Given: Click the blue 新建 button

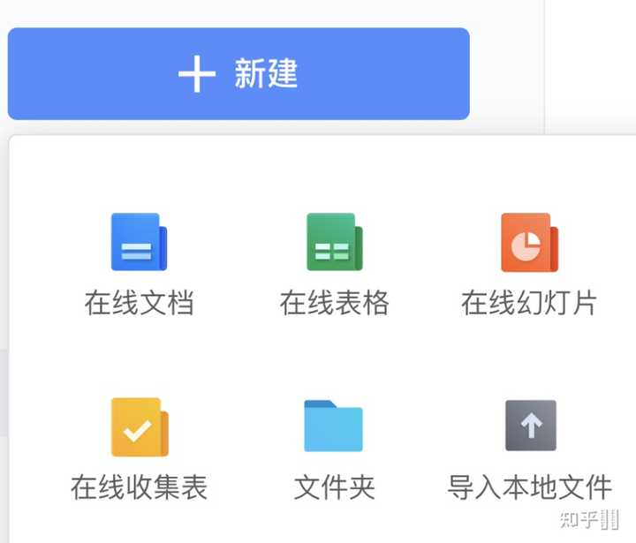Looking at the screenshot, I should (238, 73).
